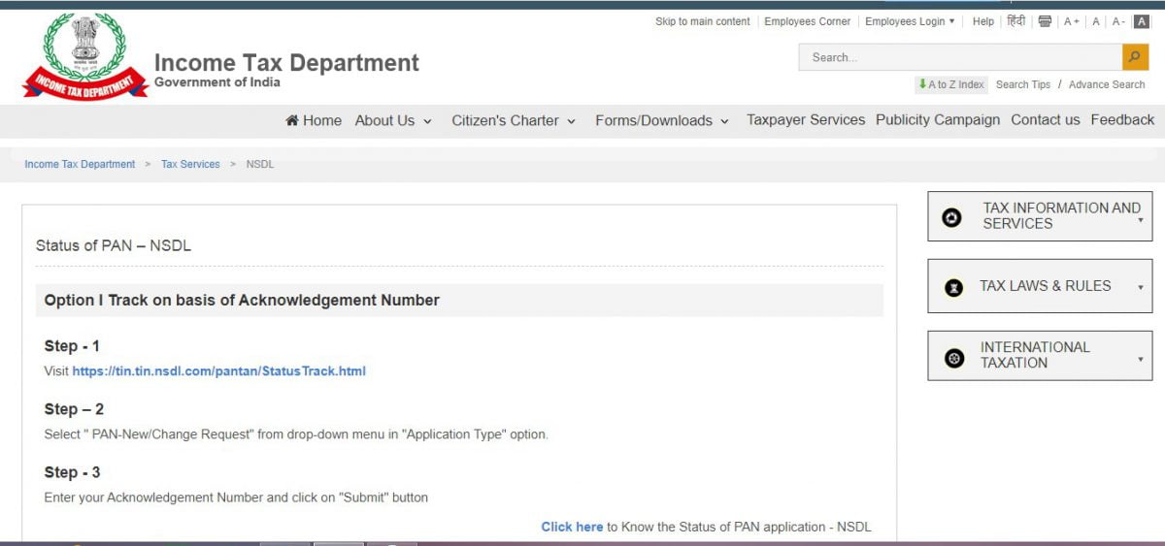Open the About Us dropdown menu
Screen dimensions: 1165x546
pyautogui.click(x=393, y=120)
